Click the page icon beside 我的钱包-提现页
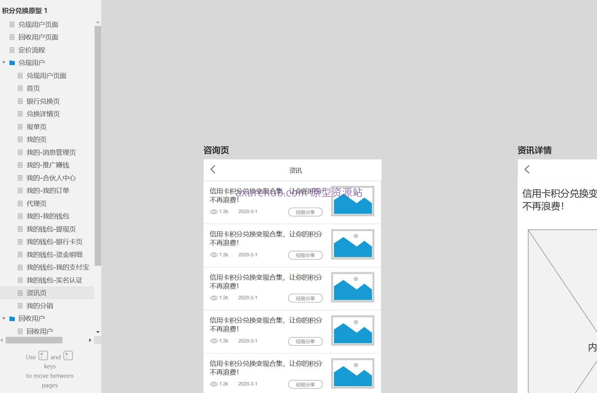Image resolution: width=597 pixels, height=393 pixels. [20, 229]
